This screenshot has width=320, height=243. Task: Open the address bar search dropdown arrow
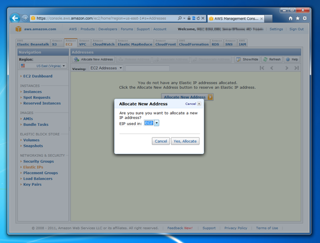184,18
